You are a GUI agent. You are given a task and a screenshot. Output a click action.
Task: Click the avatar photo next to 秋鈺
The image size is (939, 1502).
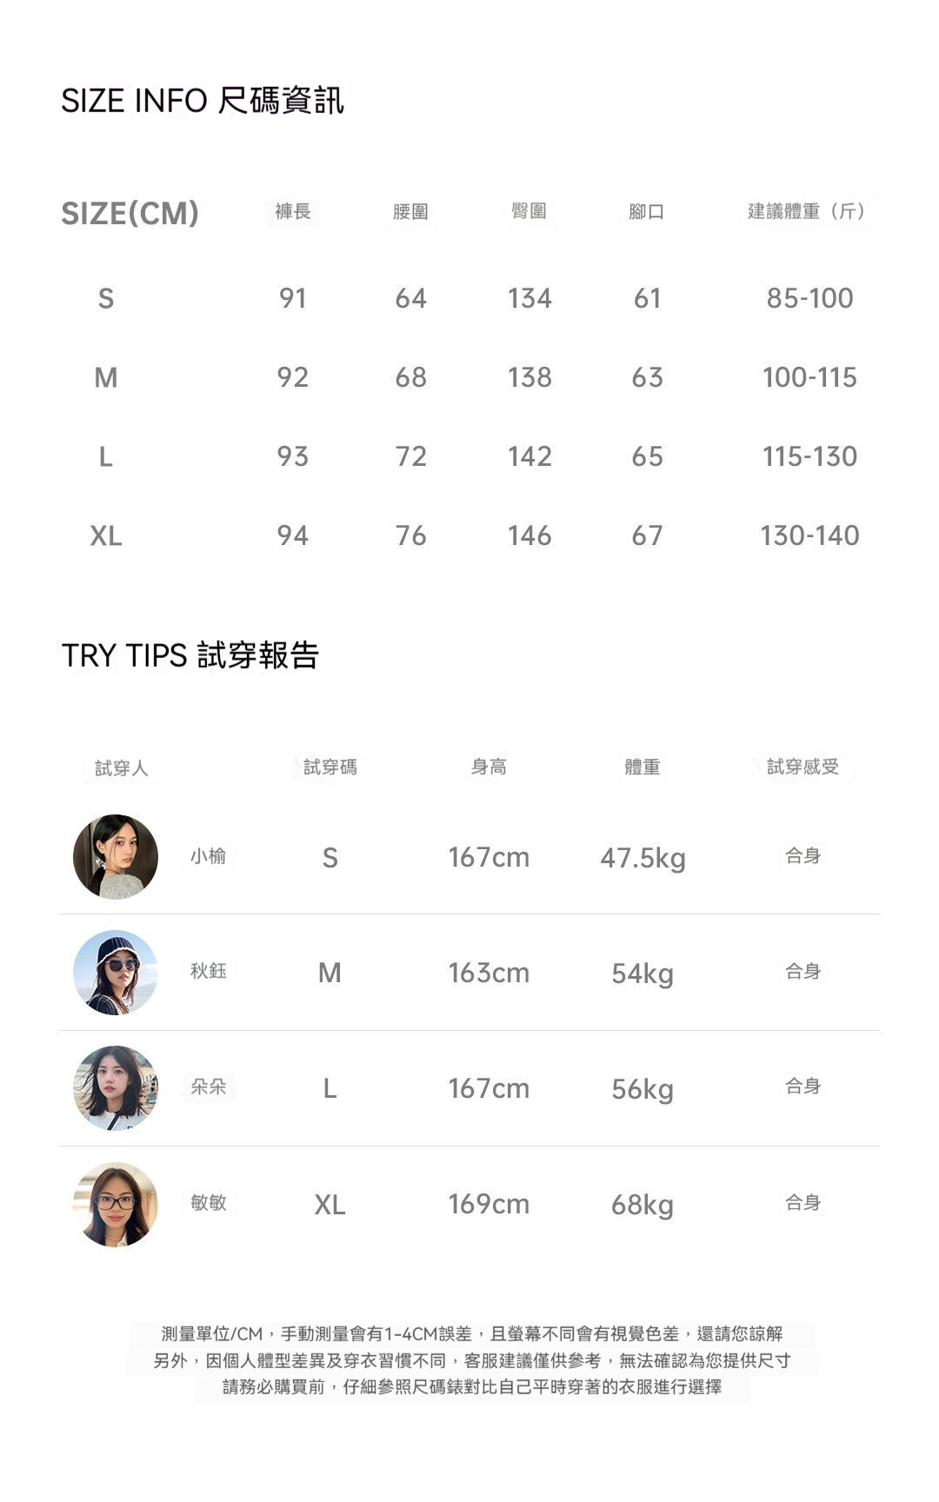(x=116, y=973)
